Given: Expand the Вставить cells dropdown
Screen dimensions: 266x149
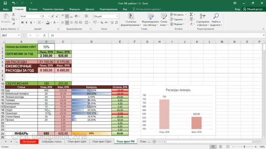Looking at the screenshot, I should pyautogui.click(x=186, y=15).
